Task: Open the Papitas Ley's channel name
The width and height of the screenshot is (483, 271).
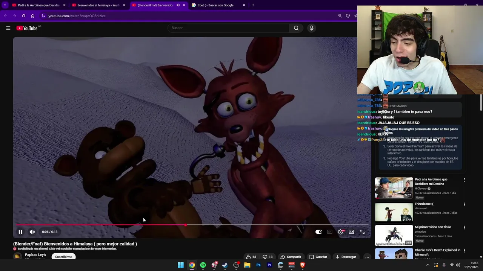Action: coord(35,255)
